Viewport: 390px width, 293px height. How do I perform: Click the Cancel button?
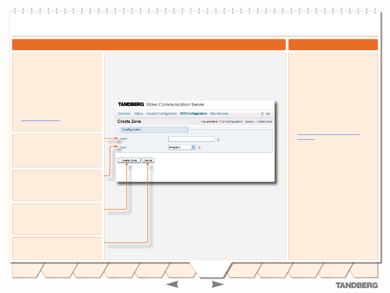coord(148,161)
